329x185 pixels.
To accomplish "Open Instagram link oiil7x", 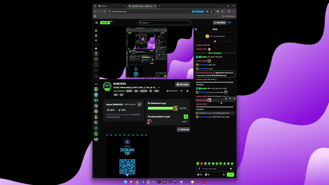I will (x=111, y=110).
